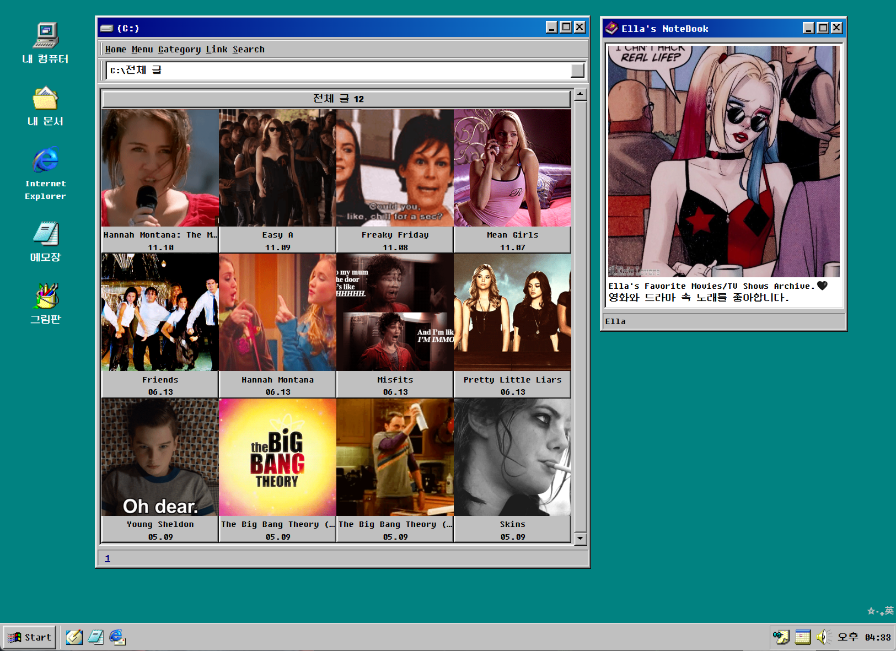Open the Search menu
The image size is (896, 651).
click(249, 49)
